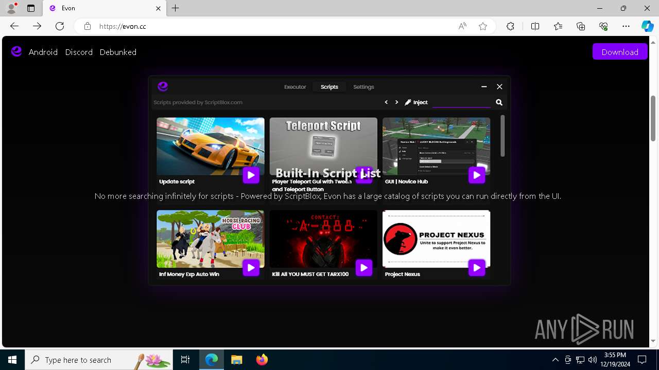Click the scripts list scrollbar
659x370 pixels.
[502, 136]
